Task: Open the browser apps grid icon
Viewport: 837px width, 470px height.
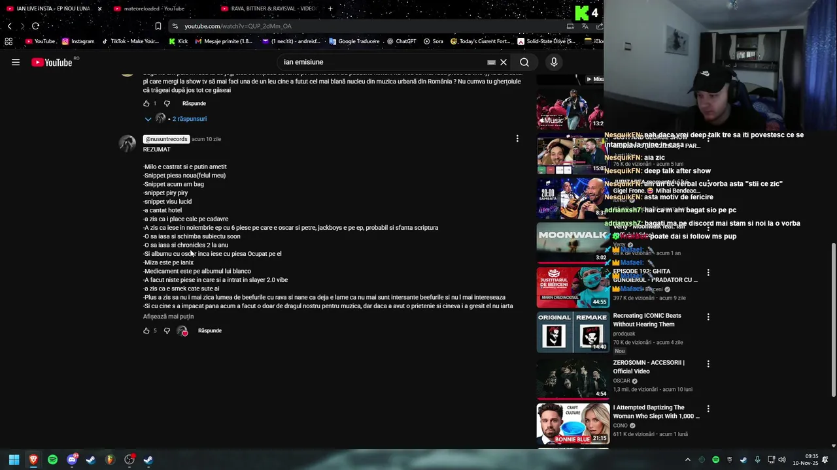Action: click(9, 41)
